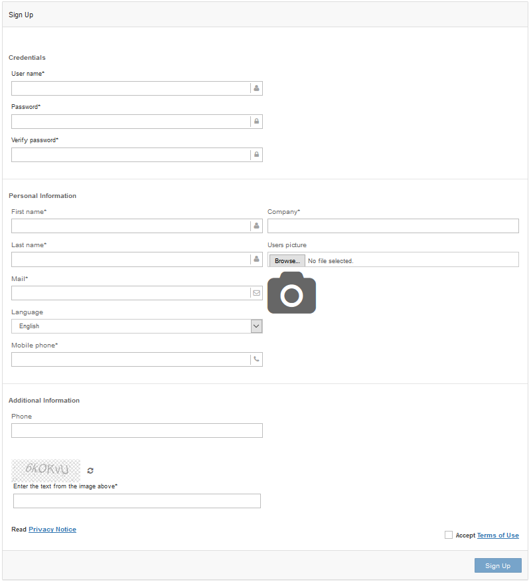Click the camera placeholder picture
Viewport: 531px width, 584px height.
[x=291, y=293]
